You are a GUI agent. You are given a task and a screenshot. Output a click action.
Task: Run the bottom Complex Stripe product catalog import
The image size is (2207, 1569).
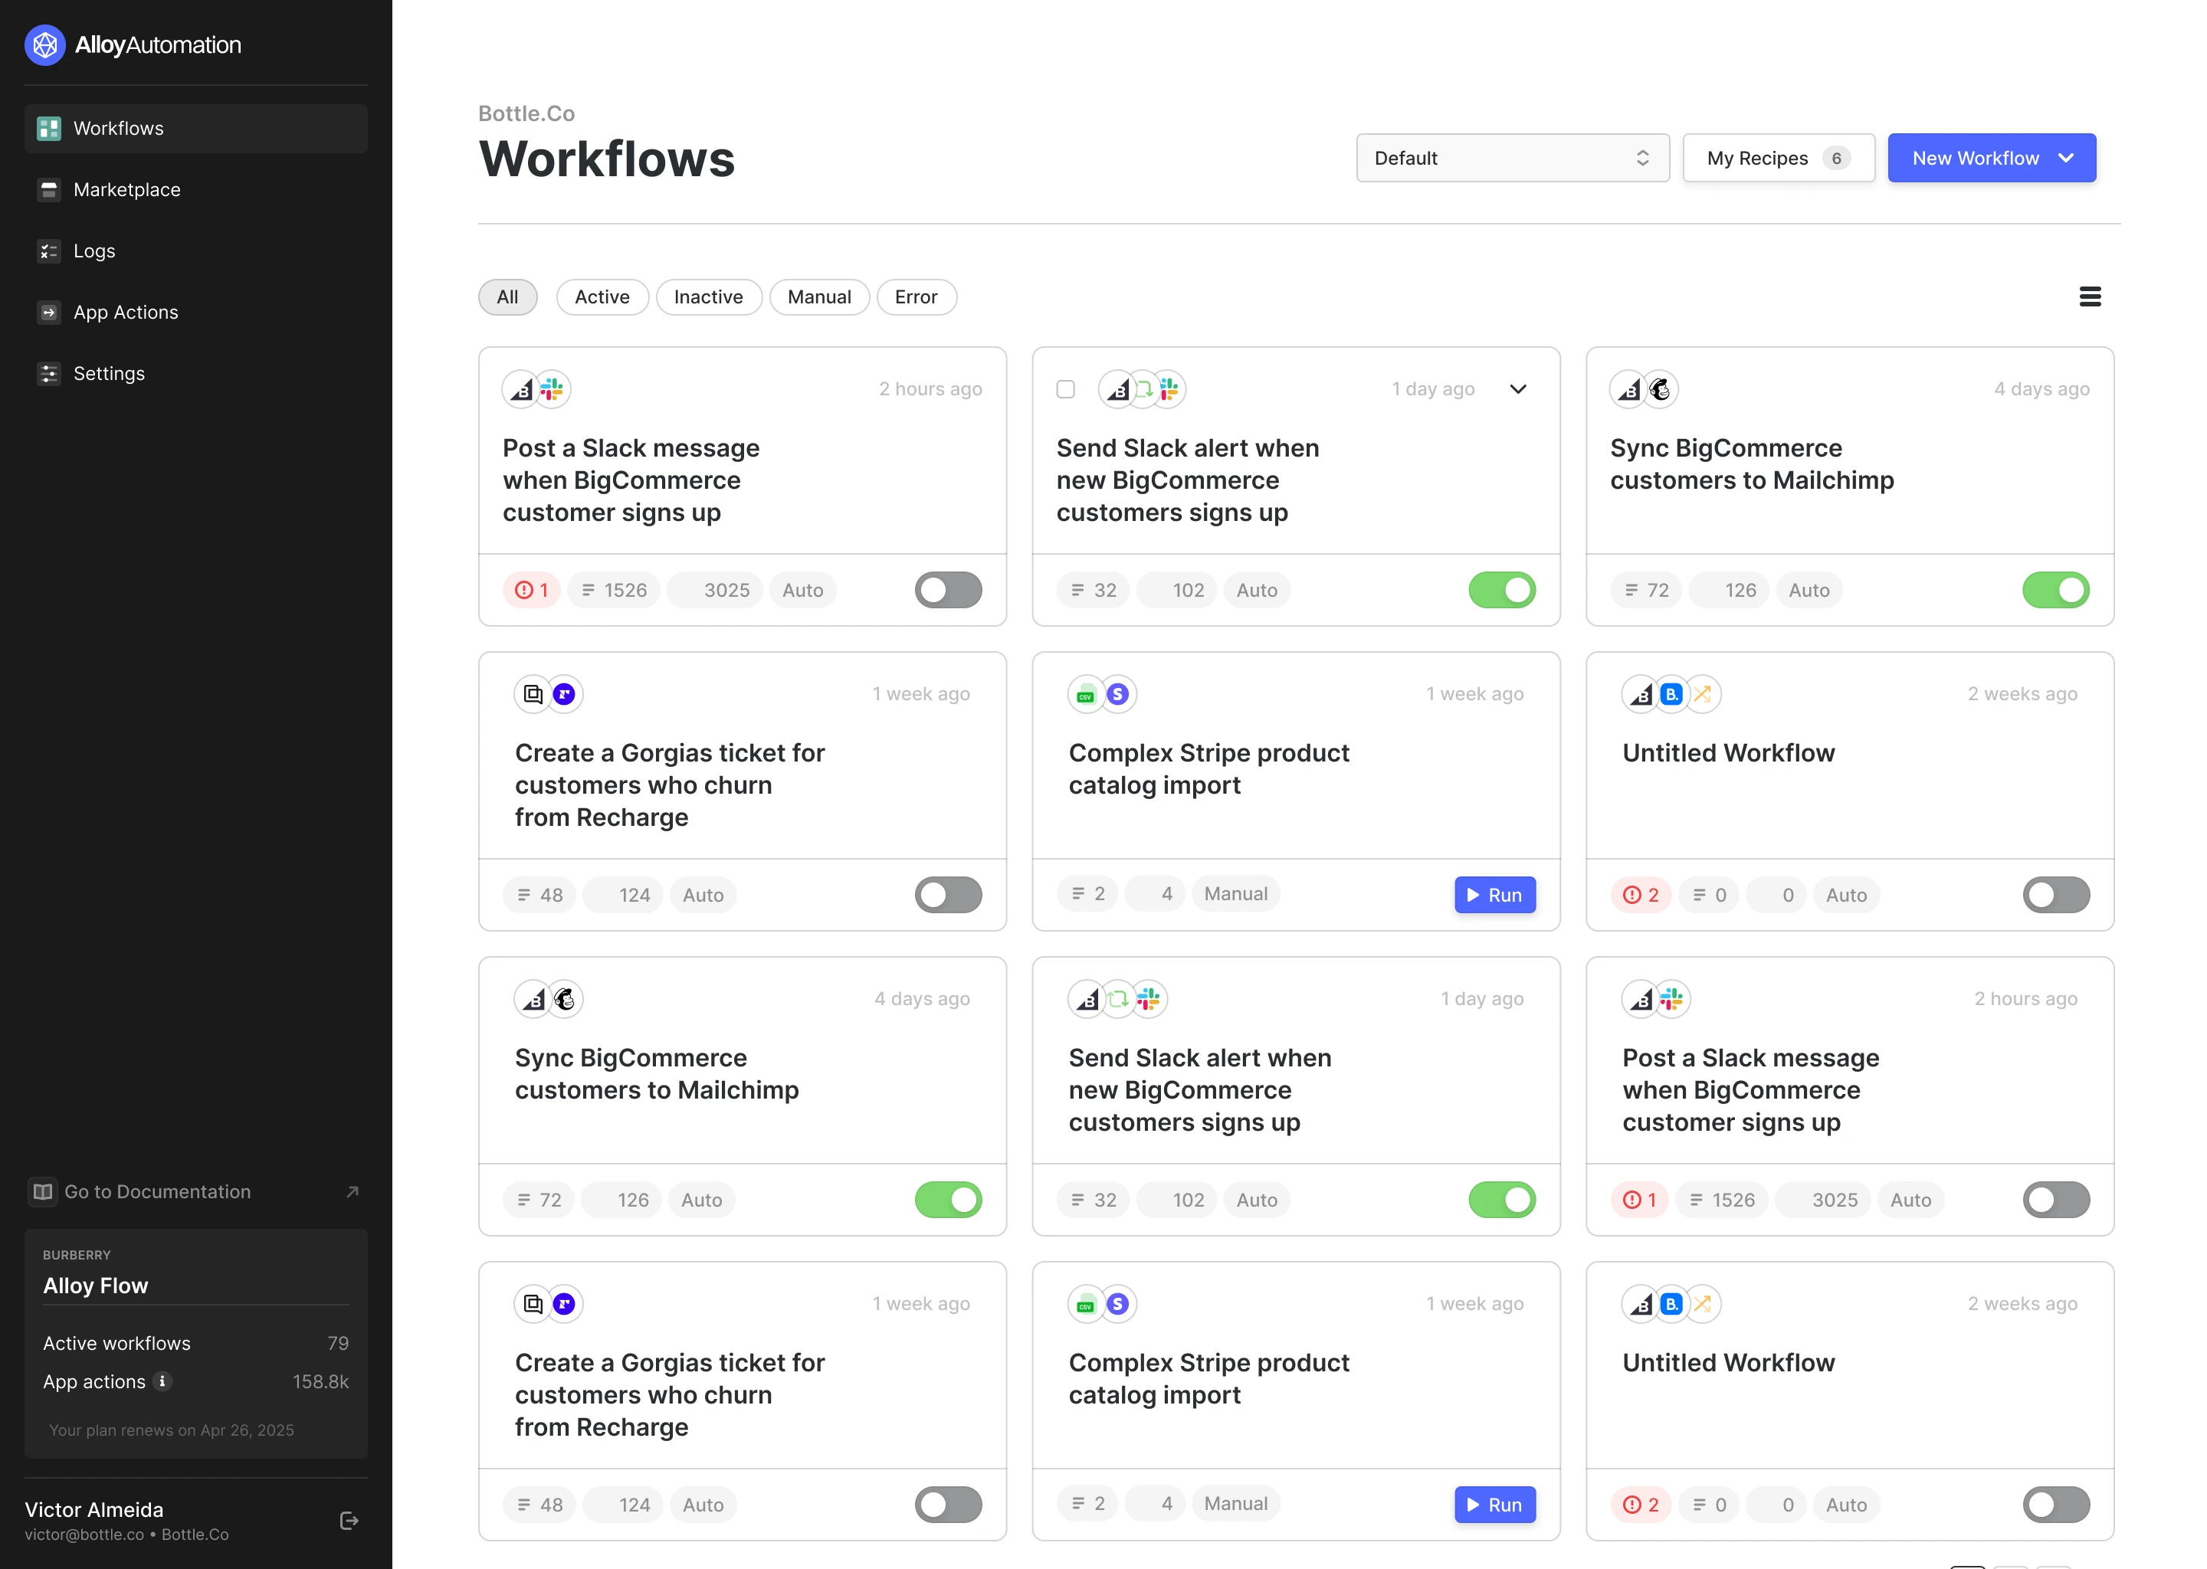(1495, 1505)
